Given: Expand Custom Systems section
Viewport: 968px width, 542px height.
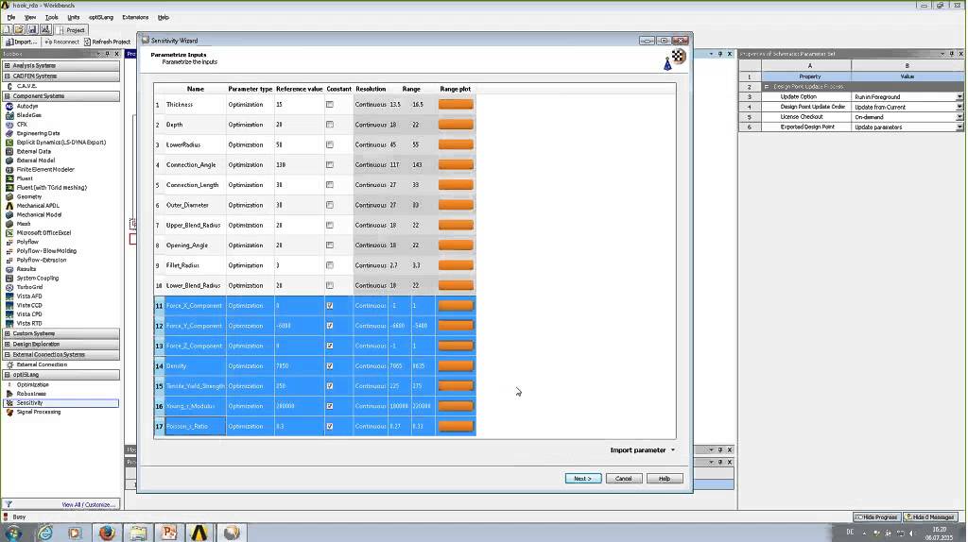Looking at the screenshot, I should pos(8,333).
